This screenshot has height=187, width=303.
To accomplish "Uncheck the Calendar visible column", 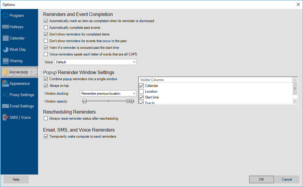I will click(141, 86).
